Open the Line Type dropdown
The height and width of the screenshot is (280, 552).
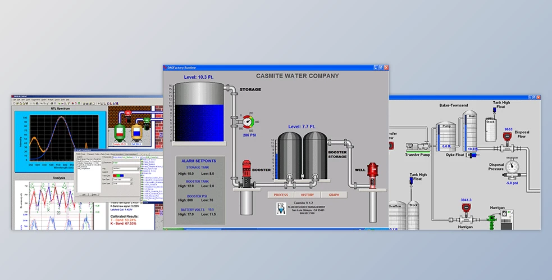122,179
